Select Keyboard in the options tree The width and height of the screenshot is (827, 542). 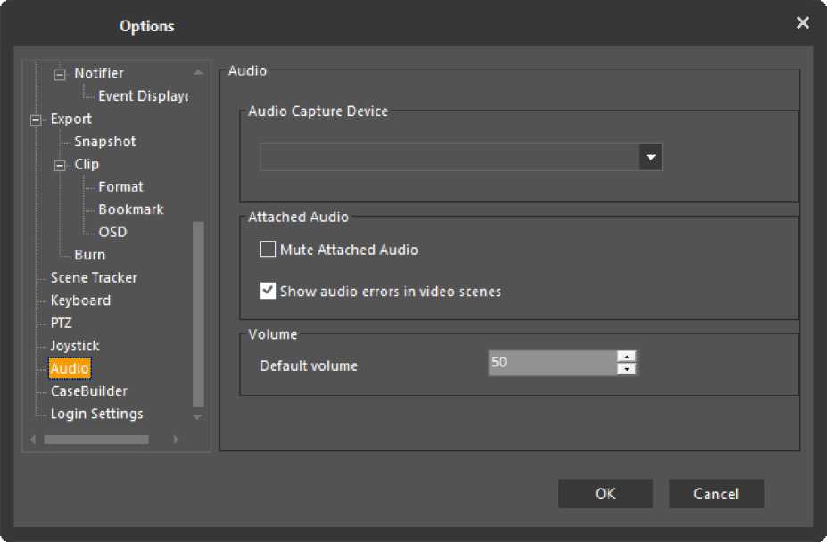pyautogui.click(x=80, y=300)
